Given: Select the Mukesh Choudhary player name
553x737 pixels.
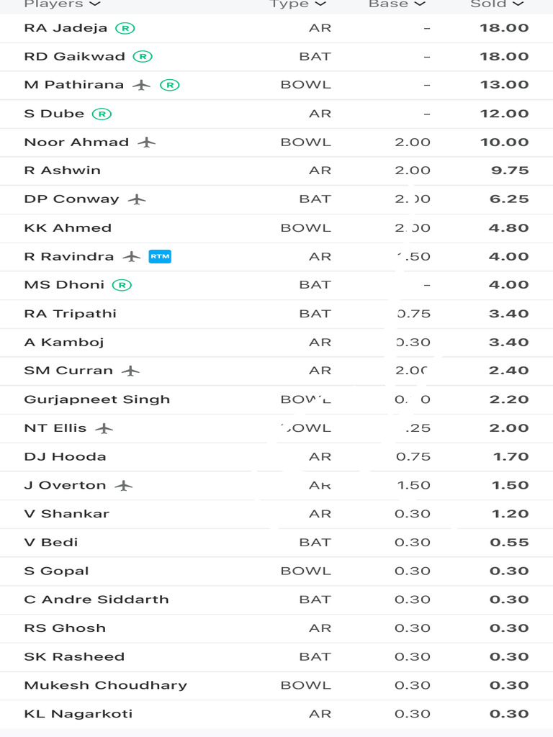Looking at the screenshot, I should click(105, 685).
